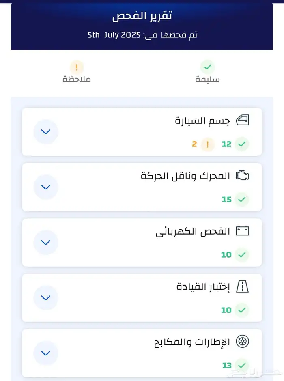Click the جسم السيارة card title

coord(203,121)
